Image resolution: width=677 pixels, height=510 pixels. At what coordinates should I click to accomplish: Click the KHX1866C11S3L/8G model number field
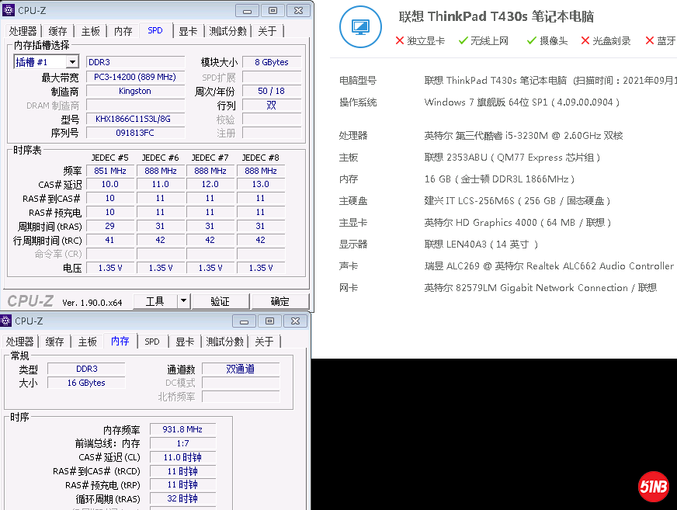pos(135,119)
